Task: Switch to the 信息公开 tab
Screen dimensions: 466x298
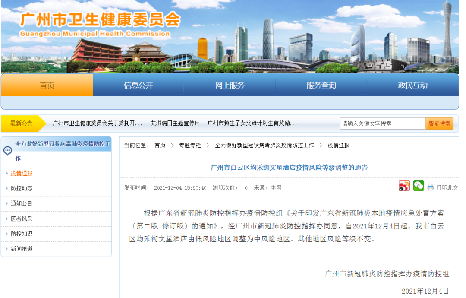Action: pyautogui.click(x=138, y=86)
